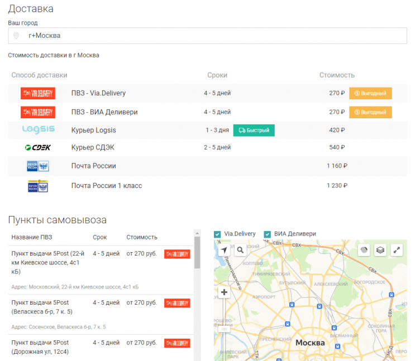Image resolution: width=420 pixels, height=361 pixels.
Task: Click Выгодный badge on ПВЗ - ВИА Деливери
Action: click(x=370, y=112)
